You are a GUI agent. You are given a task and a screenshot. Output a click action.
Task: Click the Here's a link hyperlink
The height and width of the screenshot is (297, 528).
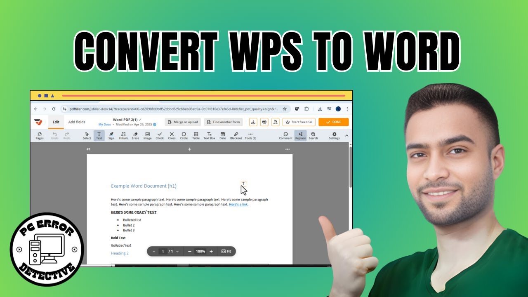coord(238,204)
